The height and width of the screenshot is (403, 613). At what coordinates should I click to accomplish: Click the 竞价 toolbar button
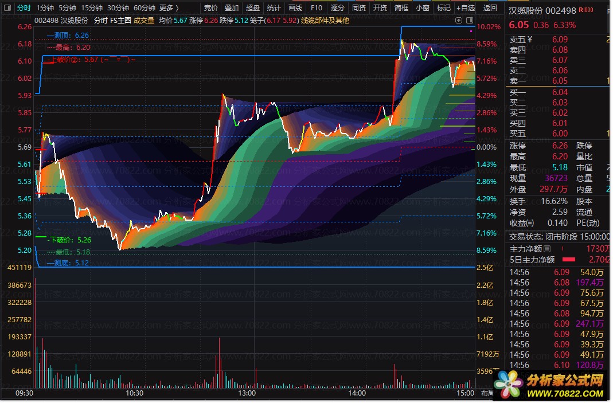211,8
